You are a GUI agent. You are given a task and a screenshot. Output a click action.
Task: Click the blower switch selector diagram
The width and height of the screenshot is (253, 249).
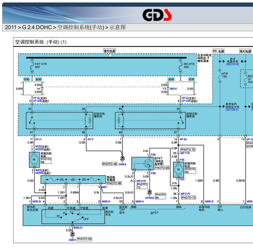tap(73, 216)
